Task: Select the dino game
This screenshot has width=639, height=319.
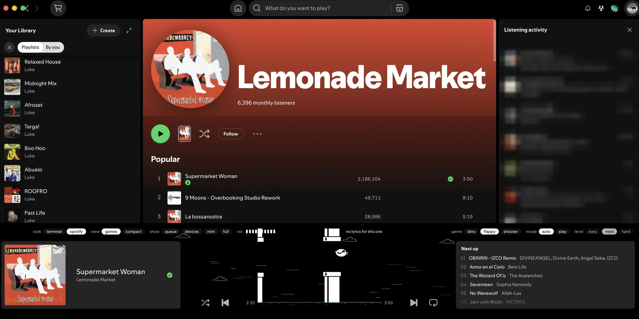Action: coord(471,232)
